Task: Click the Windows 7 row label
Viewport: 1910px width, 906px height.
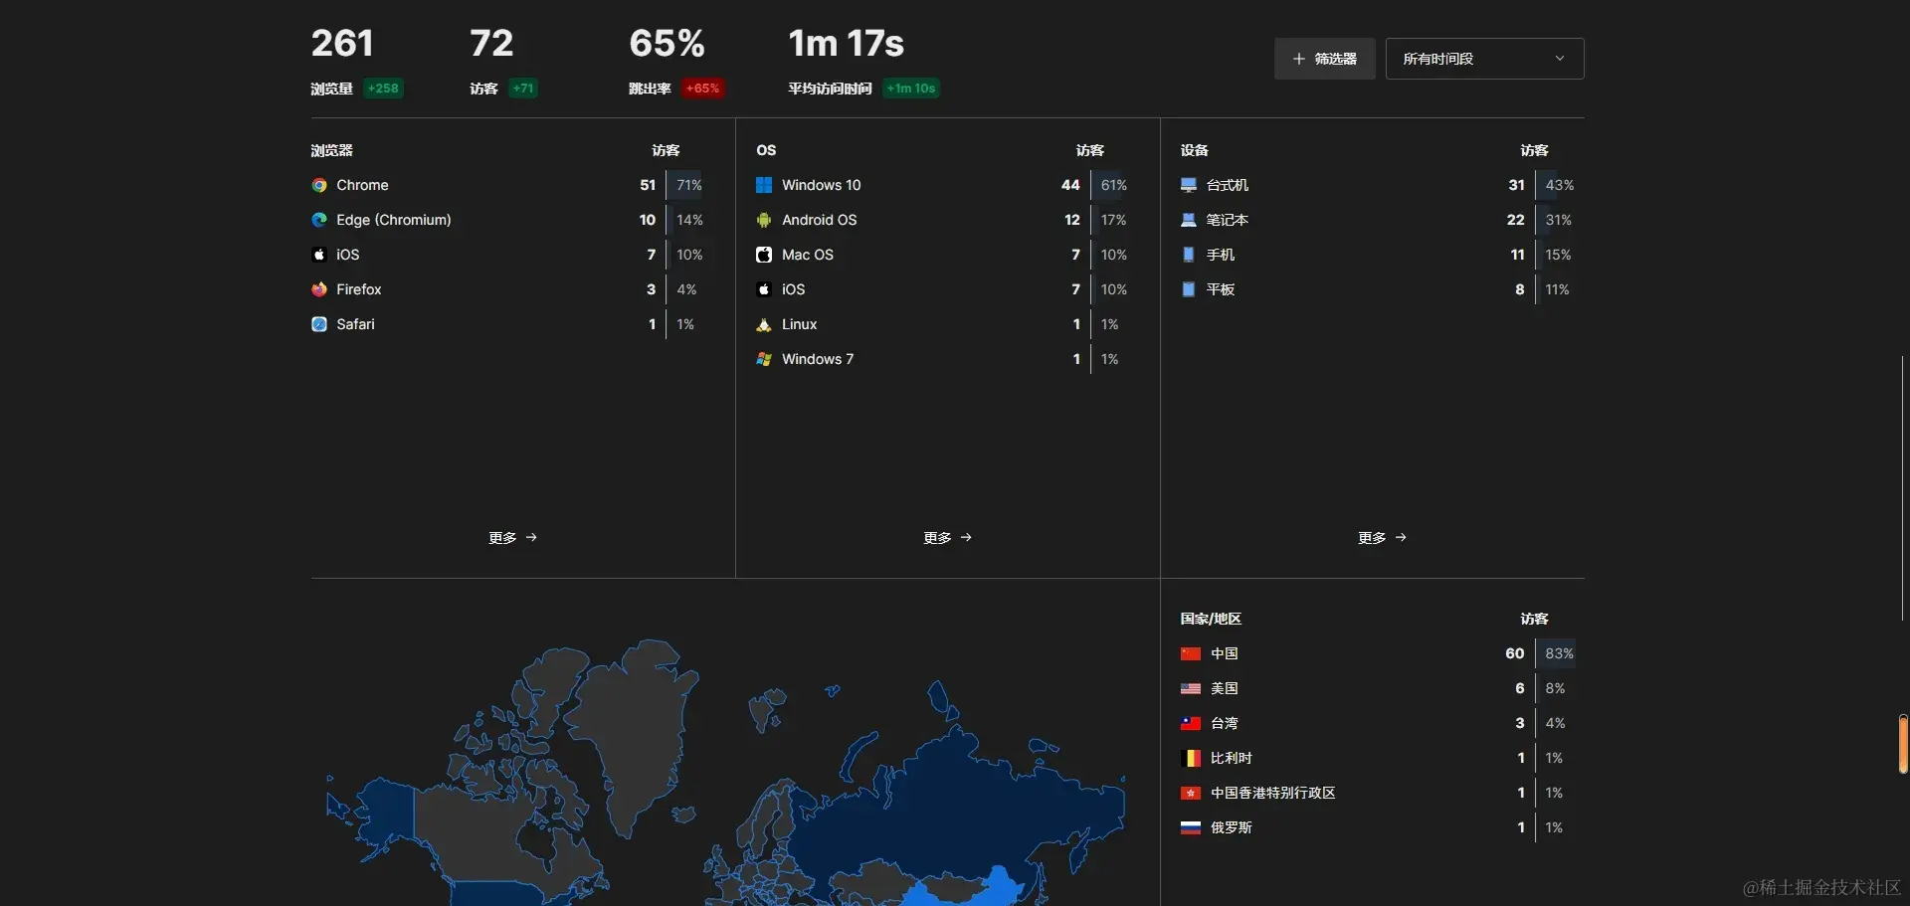Action: click(x=818, y=359)
